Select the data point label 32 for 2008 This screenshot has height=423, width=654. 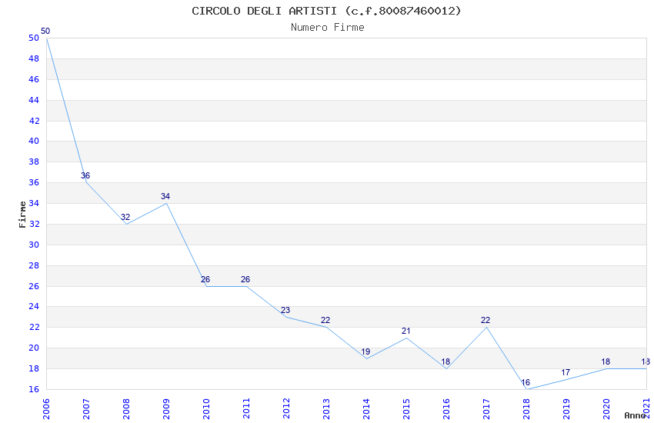point(125,217)
